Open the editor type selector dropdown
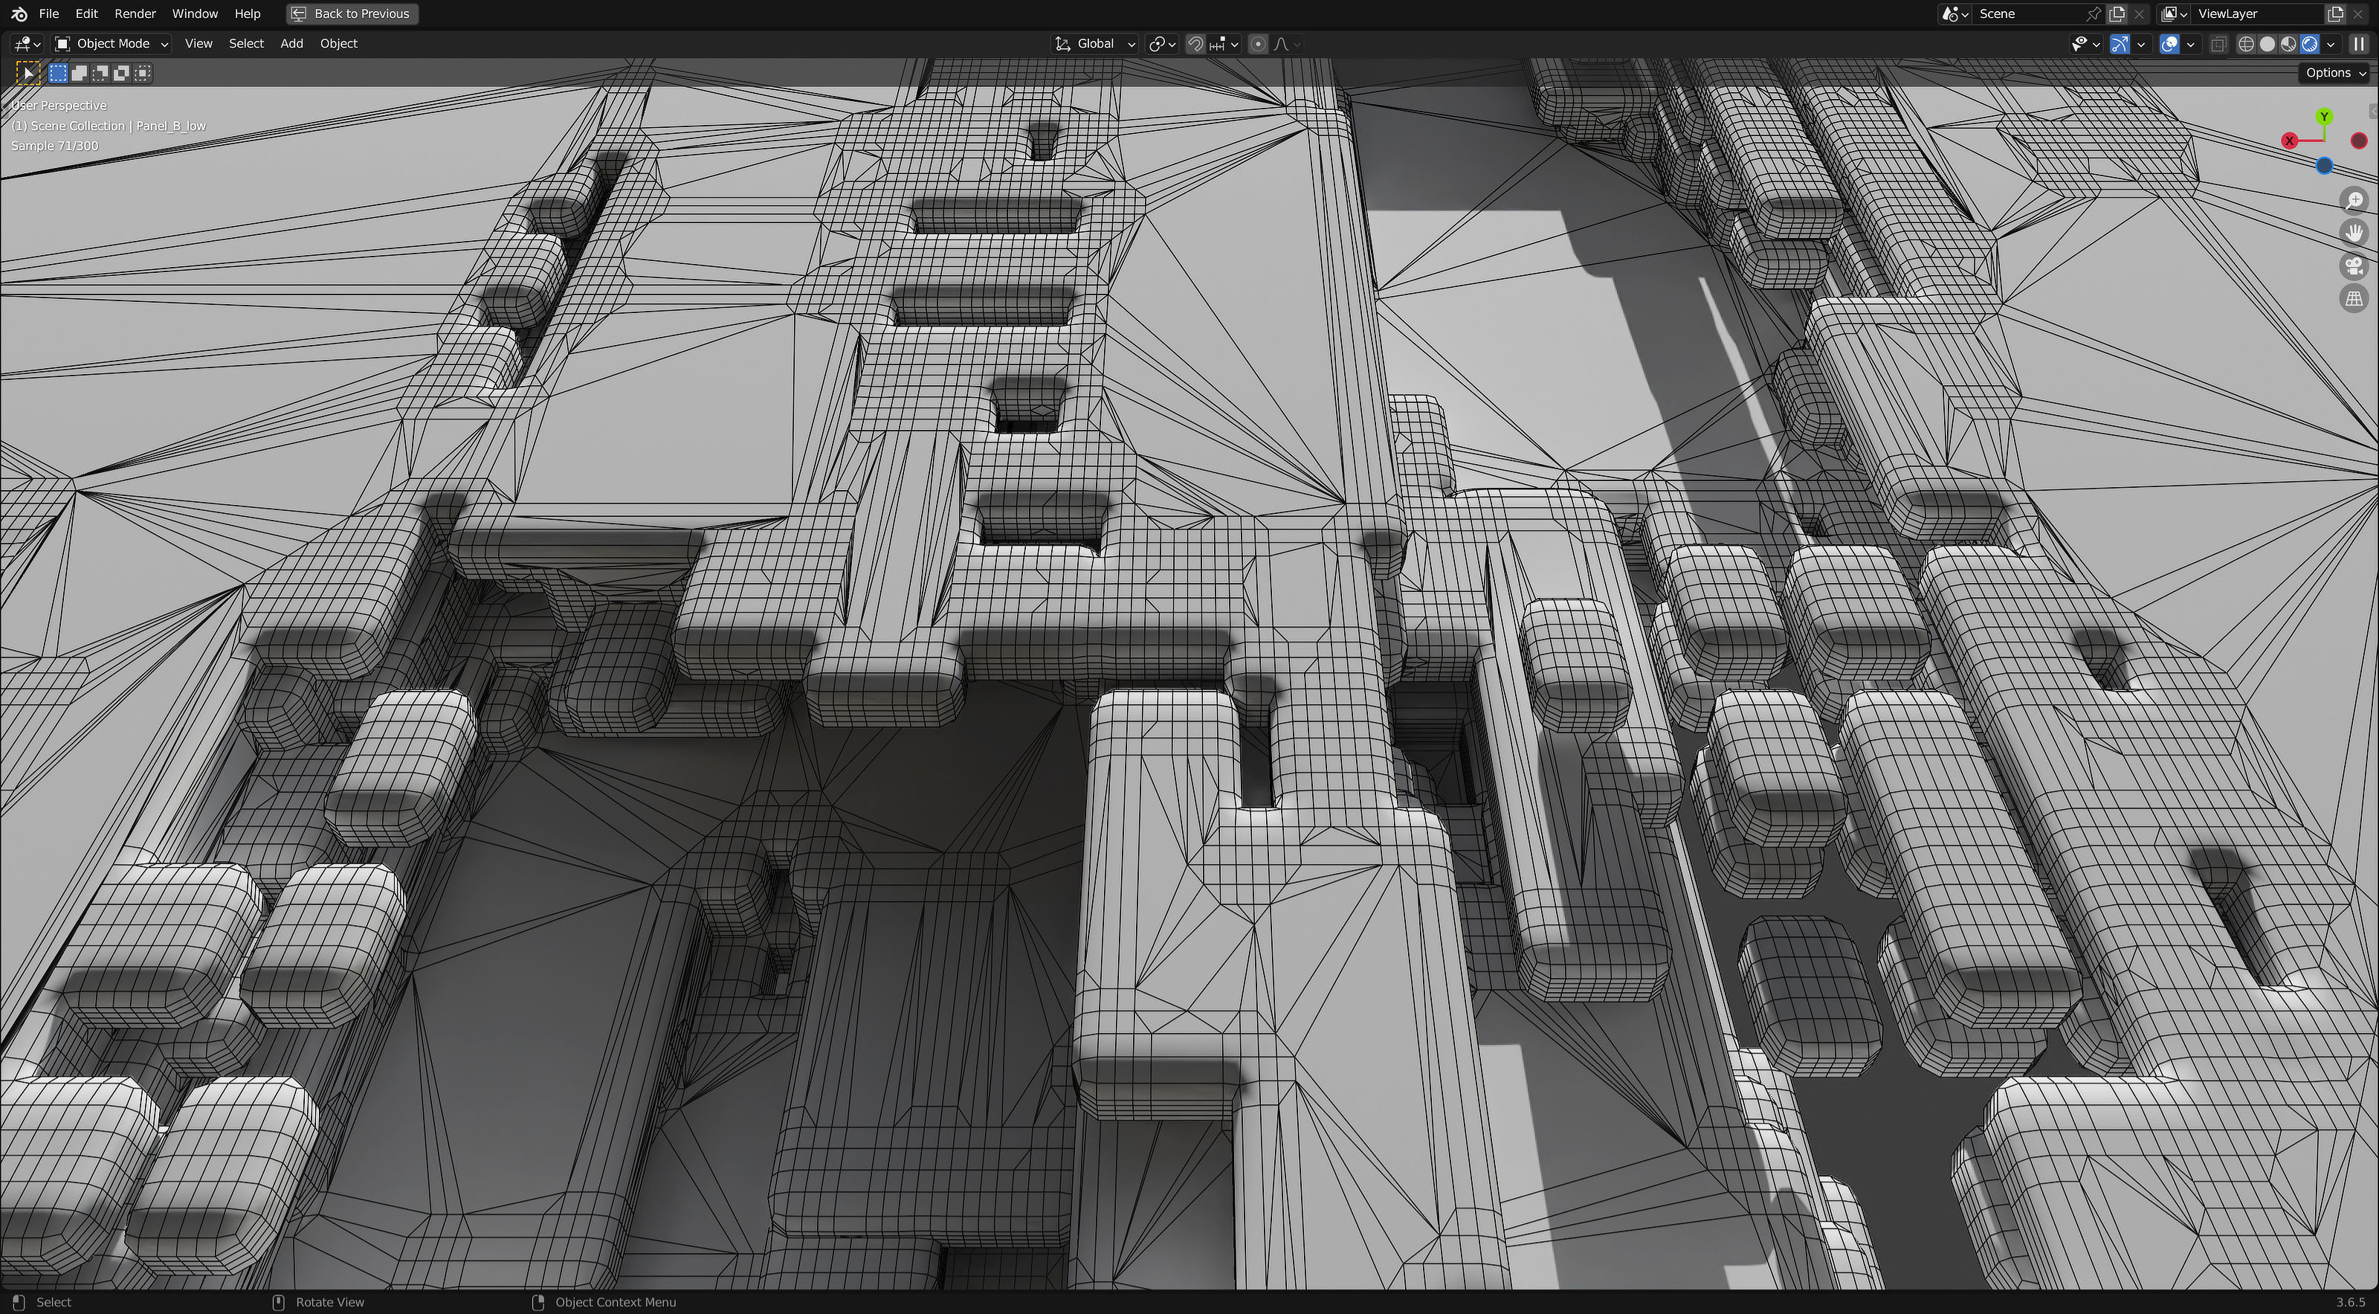Image resolution: width=2379 pixels, height=1314 pixels. pos(26,43)
